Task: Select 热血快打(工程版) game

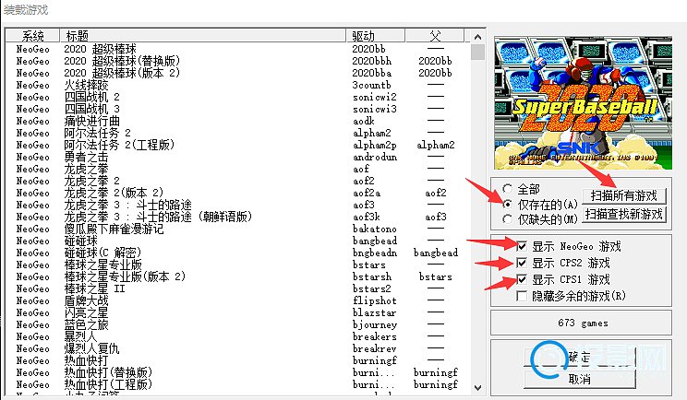Action: (x=237, y=384)
